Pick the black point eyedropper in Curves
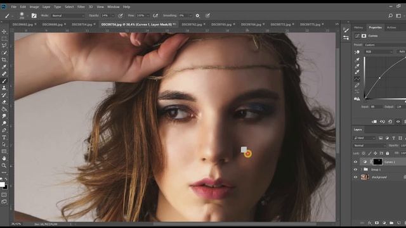The image size is (406, 228). click(x=357, y=60)
